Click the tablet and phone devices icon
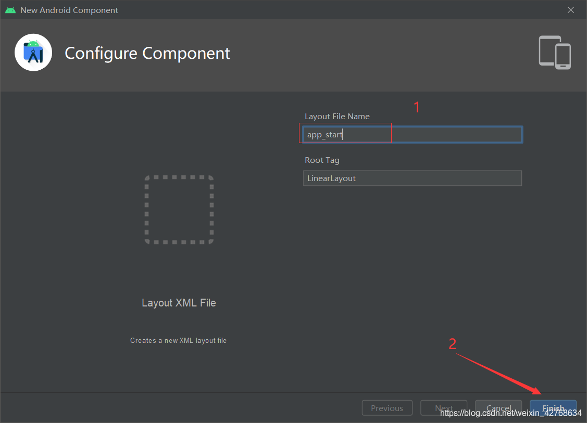Image resolution: width=587 pixels, height=423 pixels. (555, 53)
